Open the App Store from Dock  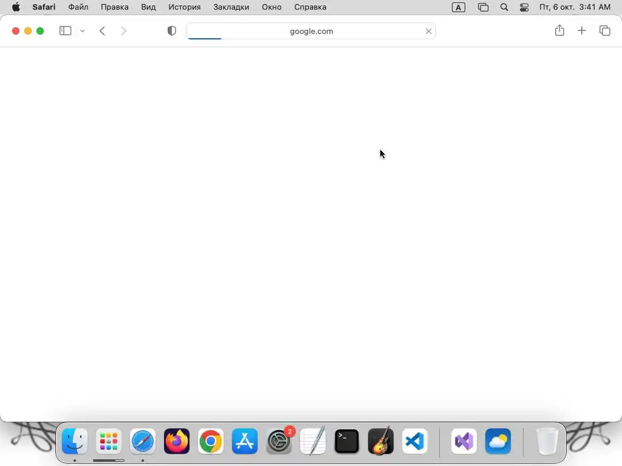pyautogui.click(x=245, y=441)
